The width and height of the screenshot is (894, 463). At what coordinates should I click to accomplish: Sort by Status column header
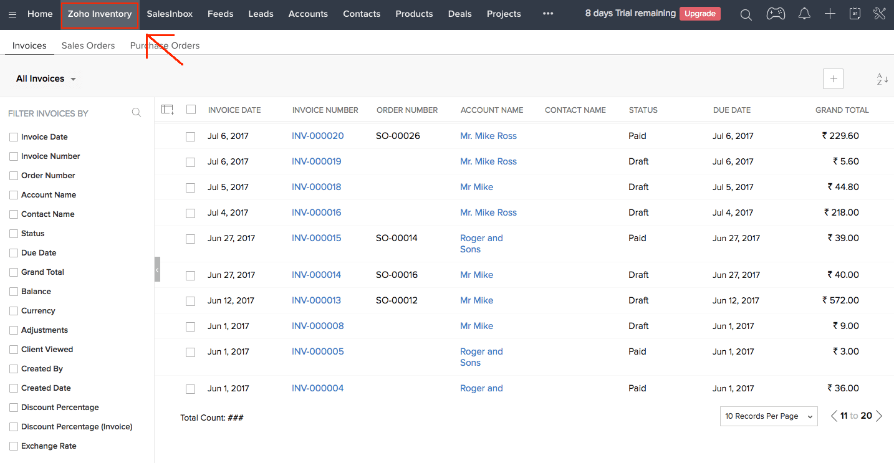point(643,110)
